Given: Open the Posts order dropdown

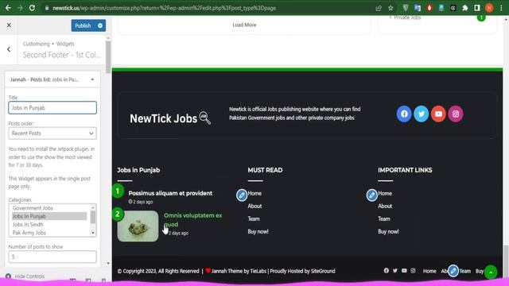Looking at the screenshot, I should (x=52, y=133).
